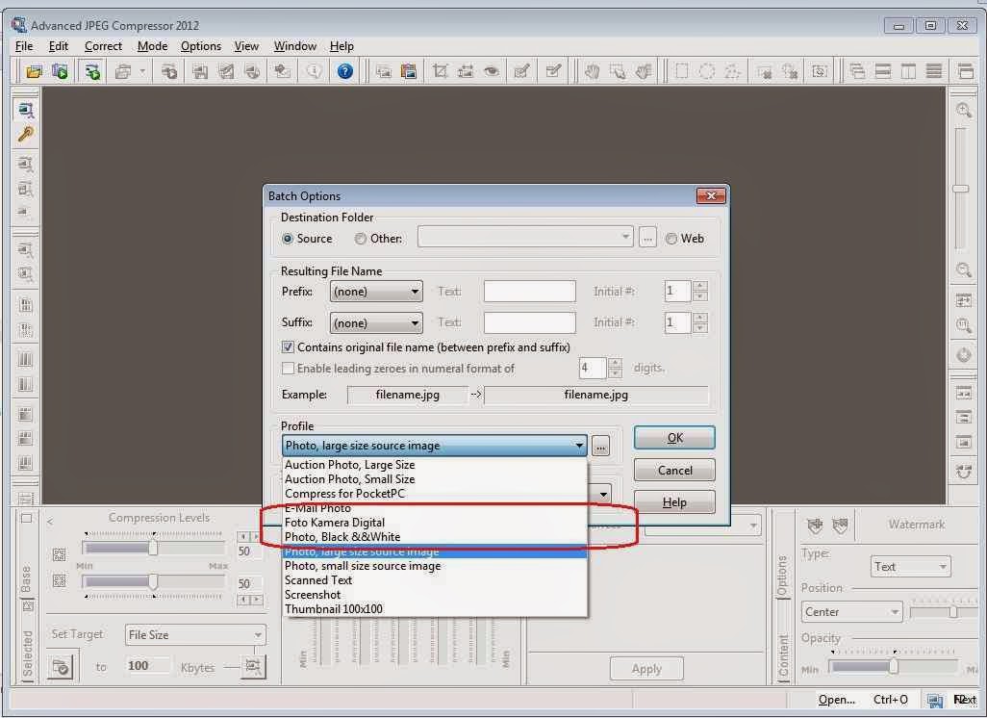The image size is (987, 718).
Task: Click the print toolbar icon
Action: coord(123,71)
